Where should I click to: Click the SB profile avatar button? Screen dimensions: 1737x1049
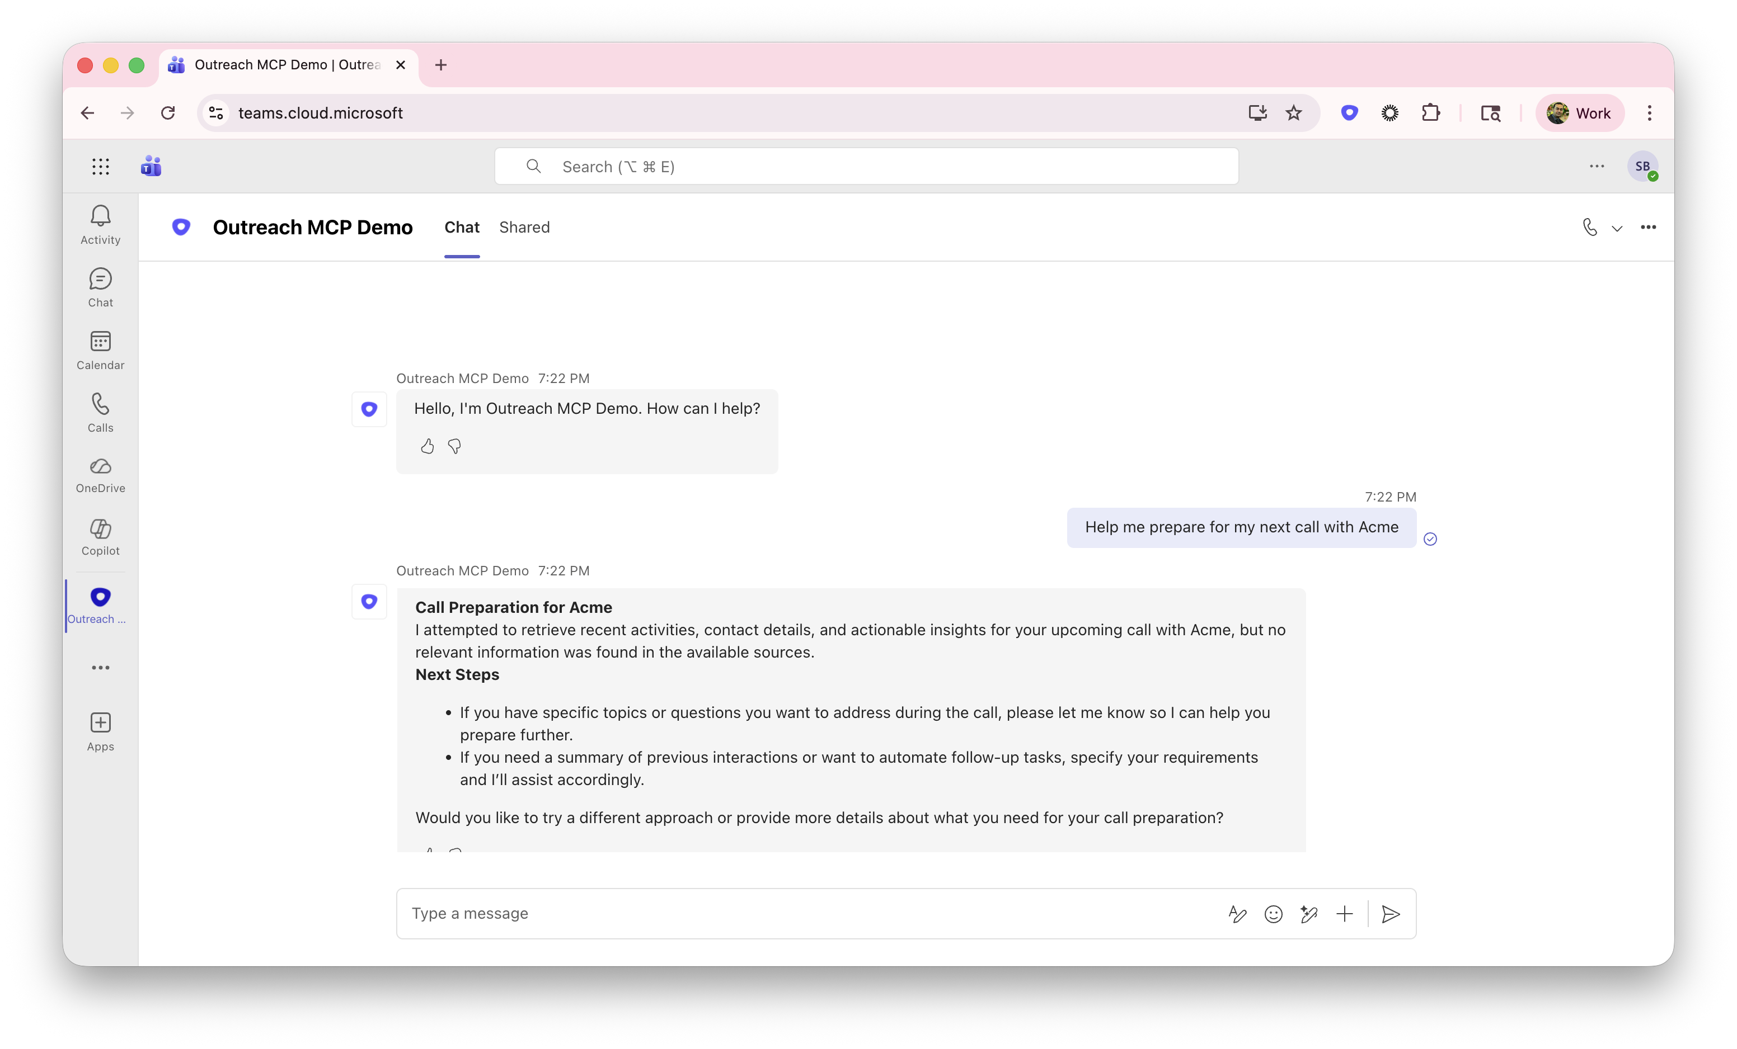(x=1642, y=166)
